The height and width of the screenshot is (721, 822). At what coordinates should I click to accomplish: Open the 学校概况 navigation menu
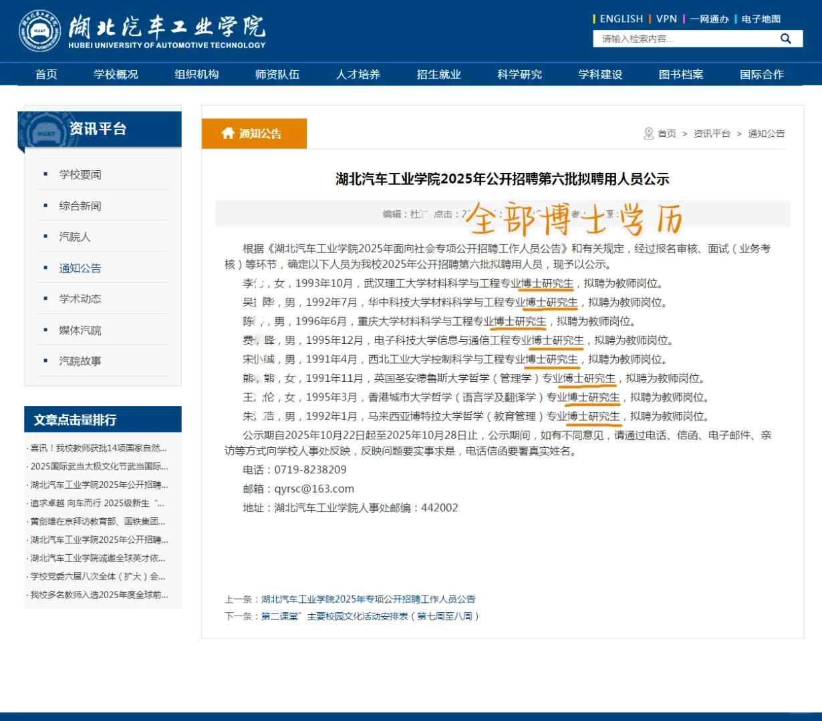[x=116, y=74]
